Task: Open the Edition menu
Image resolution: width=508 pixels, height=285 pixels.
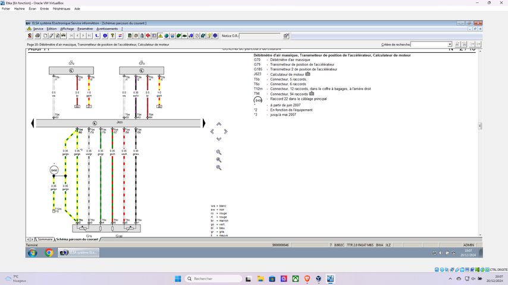Action: point(52,28)
